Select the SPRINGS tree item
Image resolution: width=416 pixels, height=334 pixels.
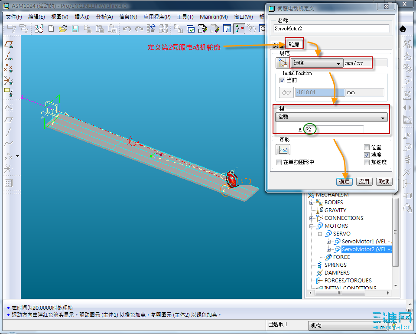click(335, 265)
